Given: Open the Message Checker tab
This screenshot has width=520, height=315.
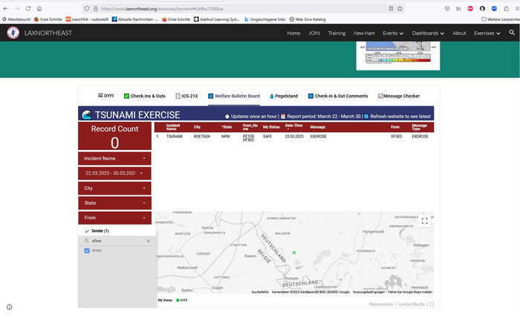Looking at the screenshot, I should click(x=399, y=96).
